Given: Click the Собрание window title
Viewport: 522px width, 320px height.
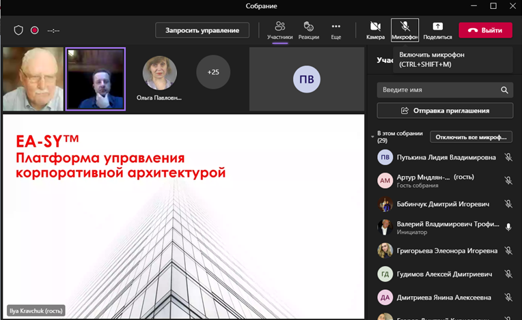Looking at the screenshot, I should pyautogui.click(x=261, y=6).
